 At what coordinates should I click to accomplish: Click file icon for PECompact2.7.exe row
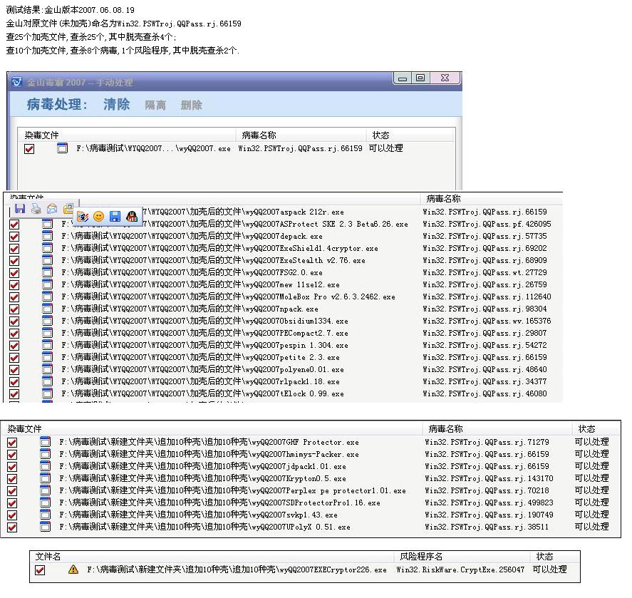(x=47, y=333)
